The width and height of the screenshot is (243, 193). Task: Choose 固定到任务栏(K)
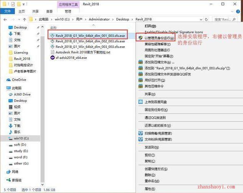point(156,110)
